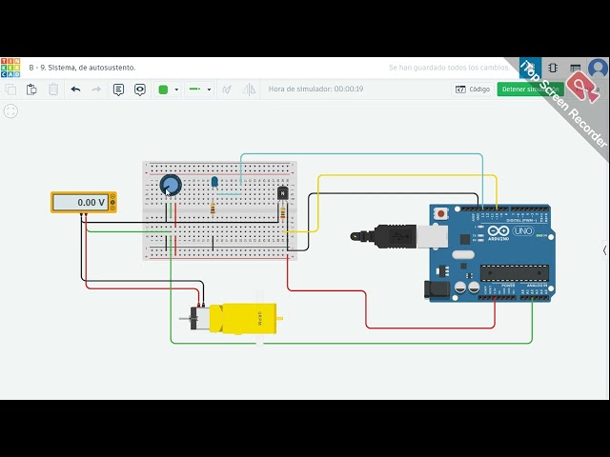Click the Arduino UNO logo text
610x457 pixels.
tap(510, 231)
